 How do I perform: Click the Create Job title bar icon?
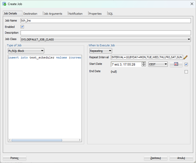pos(4,4)
